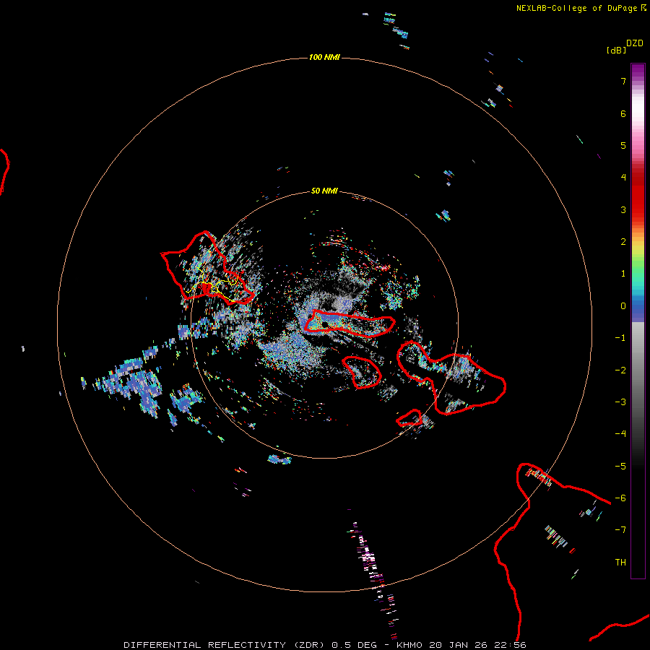Click the 1 value on the scale

(623, 274)
